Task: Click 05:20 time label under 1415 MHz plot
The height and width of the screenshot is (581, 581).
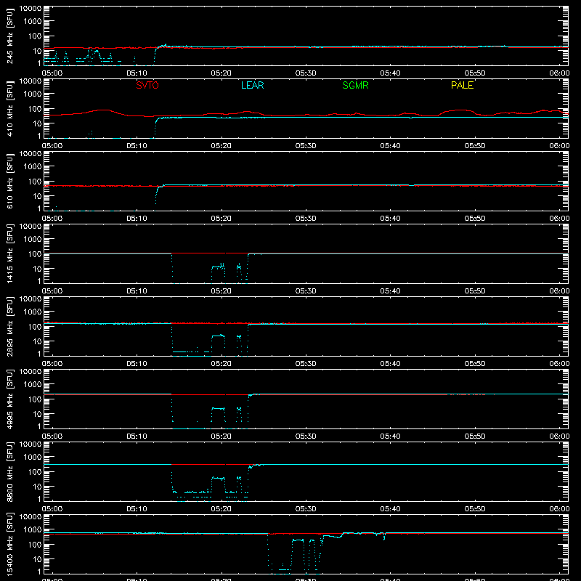Action: pos(222,291)
